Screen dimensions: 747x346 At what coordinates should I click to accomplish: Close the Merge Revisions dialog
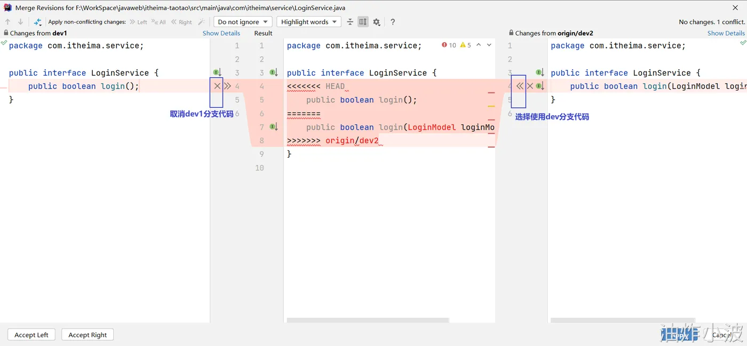(736, 7)
